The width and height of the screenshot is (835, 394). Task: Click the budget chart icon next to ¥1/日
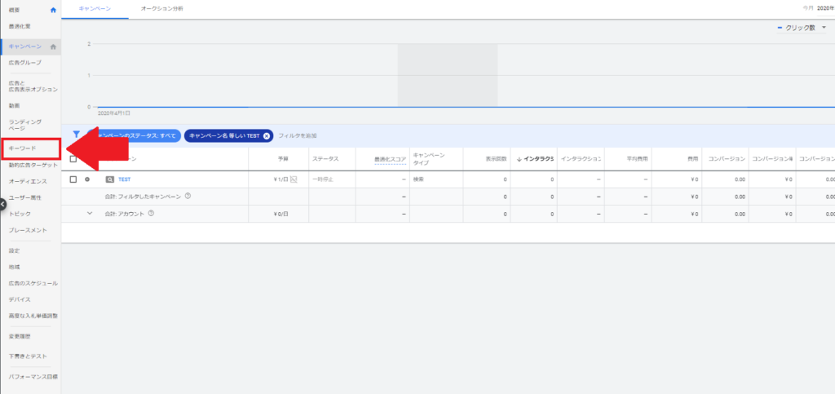294,179
